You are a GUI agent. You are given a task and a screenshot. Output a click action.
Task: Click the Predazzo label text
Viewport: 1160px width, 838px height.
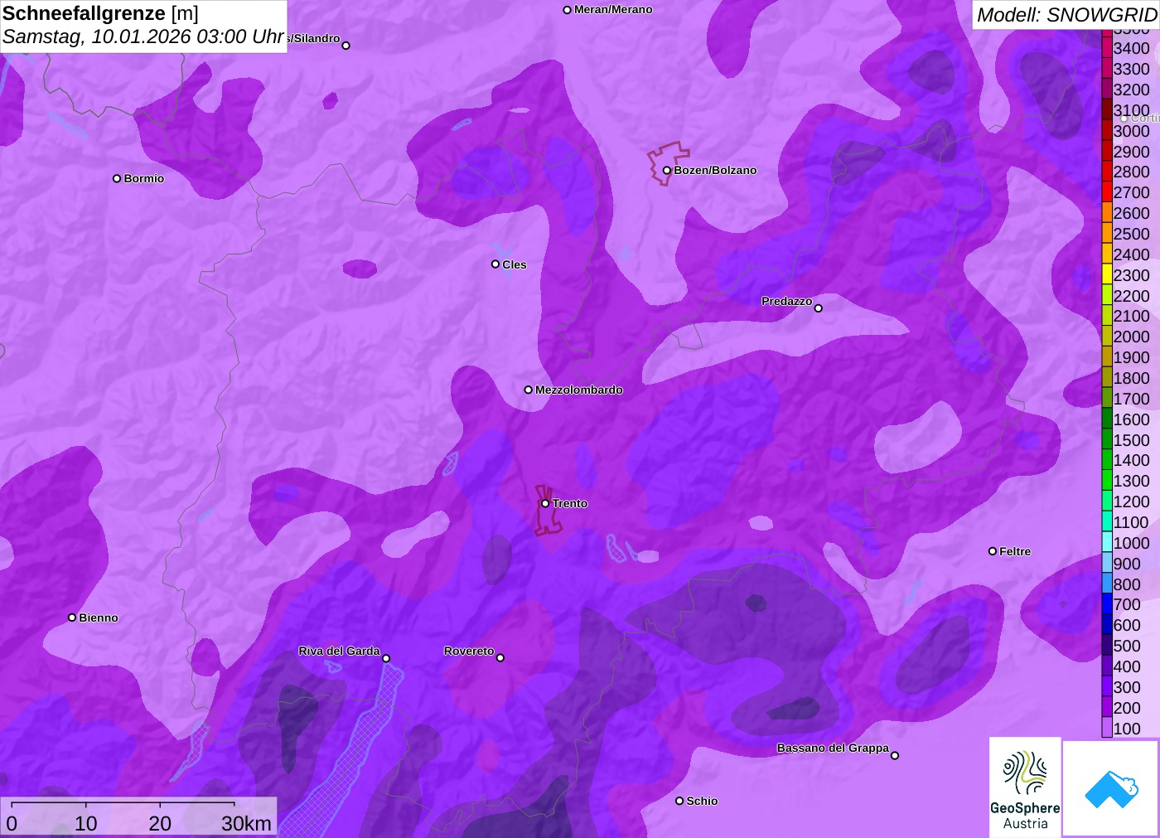click(x=786, y=301)
